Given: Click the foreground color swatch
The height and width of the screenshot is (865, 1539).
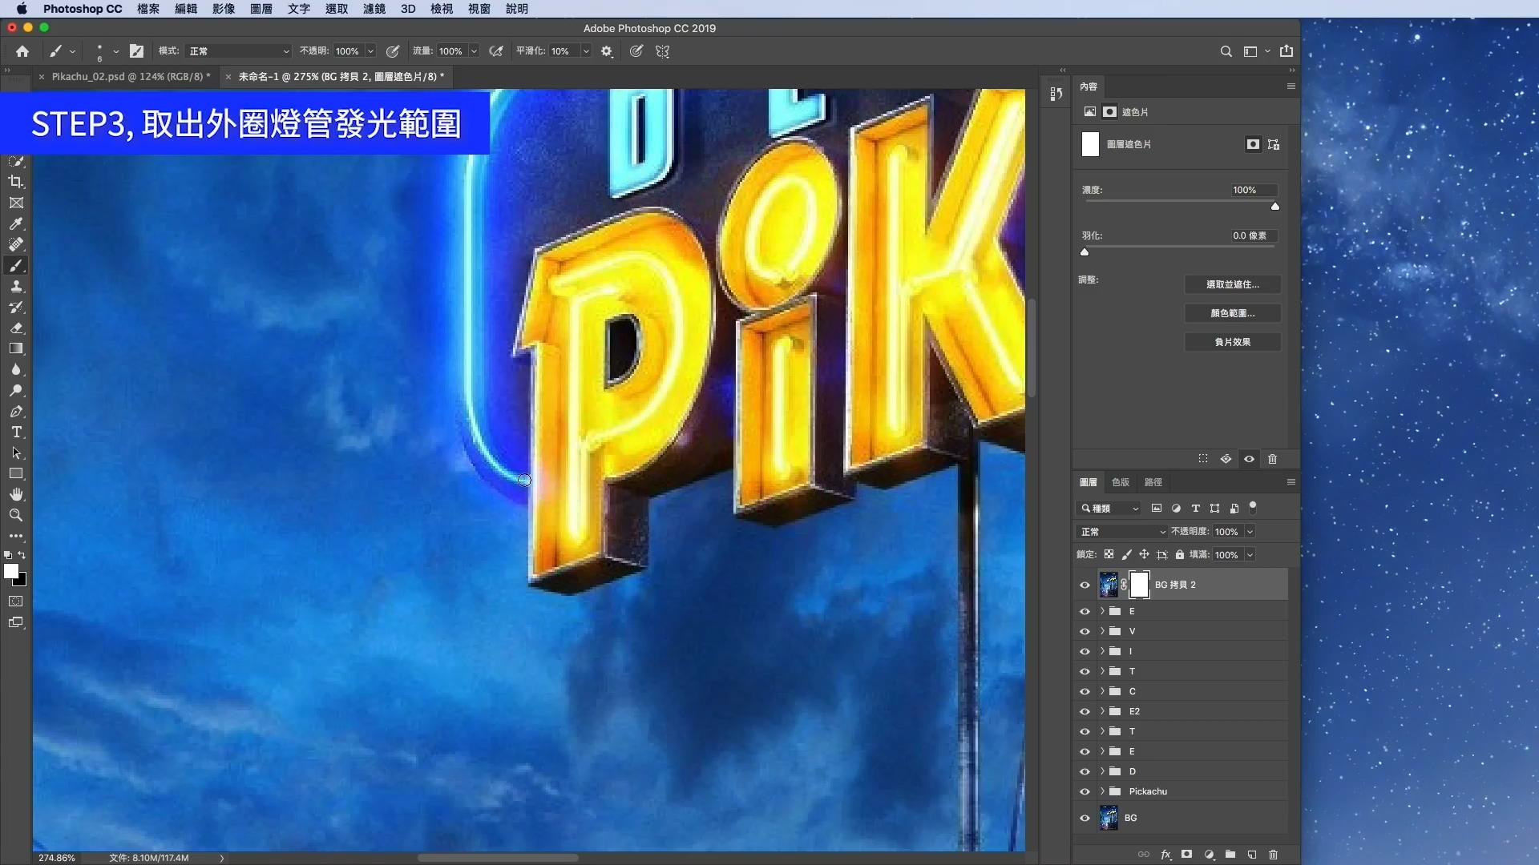Looking at the screenshot, I should 11,571.
